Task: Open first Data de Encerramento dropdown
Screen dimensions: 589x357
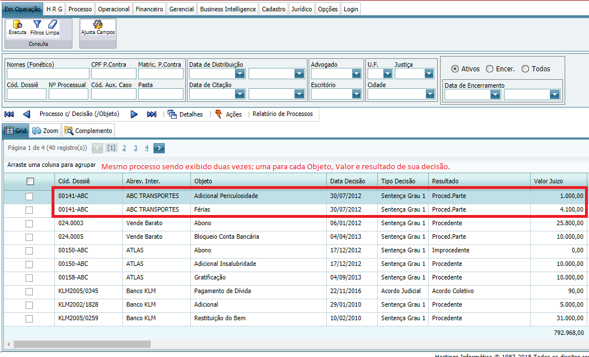Action: (x=496, y=94)
